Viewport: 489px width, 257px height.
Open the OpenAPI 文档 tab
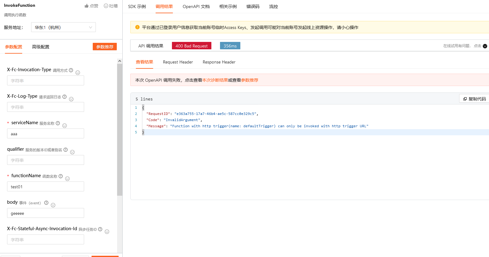[x=196, y=6]
